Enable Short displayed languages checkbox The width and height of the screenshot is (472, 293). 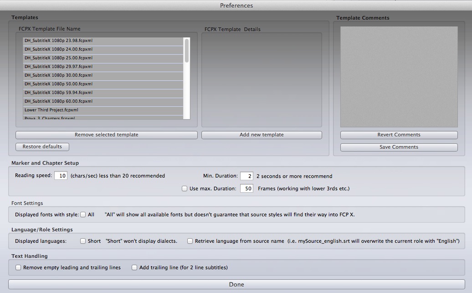pos(83,241)
